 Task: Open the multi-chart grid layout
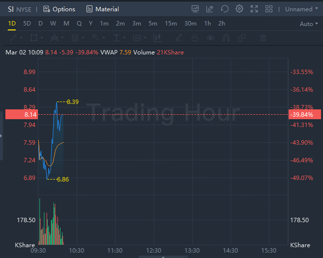pyautogui.click(x=269, y=9)
